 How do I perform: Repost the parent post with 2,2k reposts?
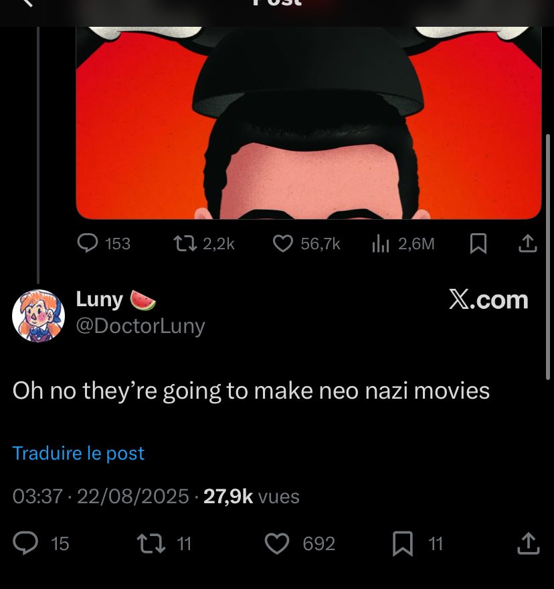(205, 243)
